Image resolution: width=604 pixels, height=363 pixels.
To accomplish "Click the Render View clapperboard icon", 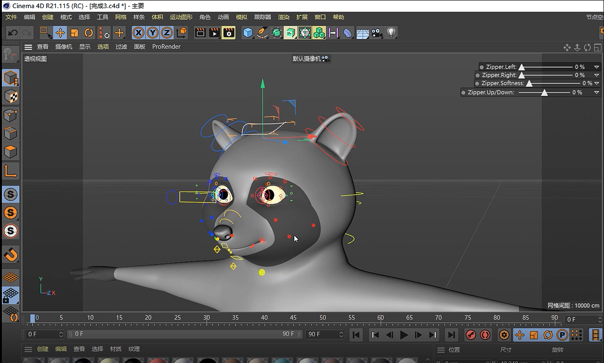I will [201, 33].
